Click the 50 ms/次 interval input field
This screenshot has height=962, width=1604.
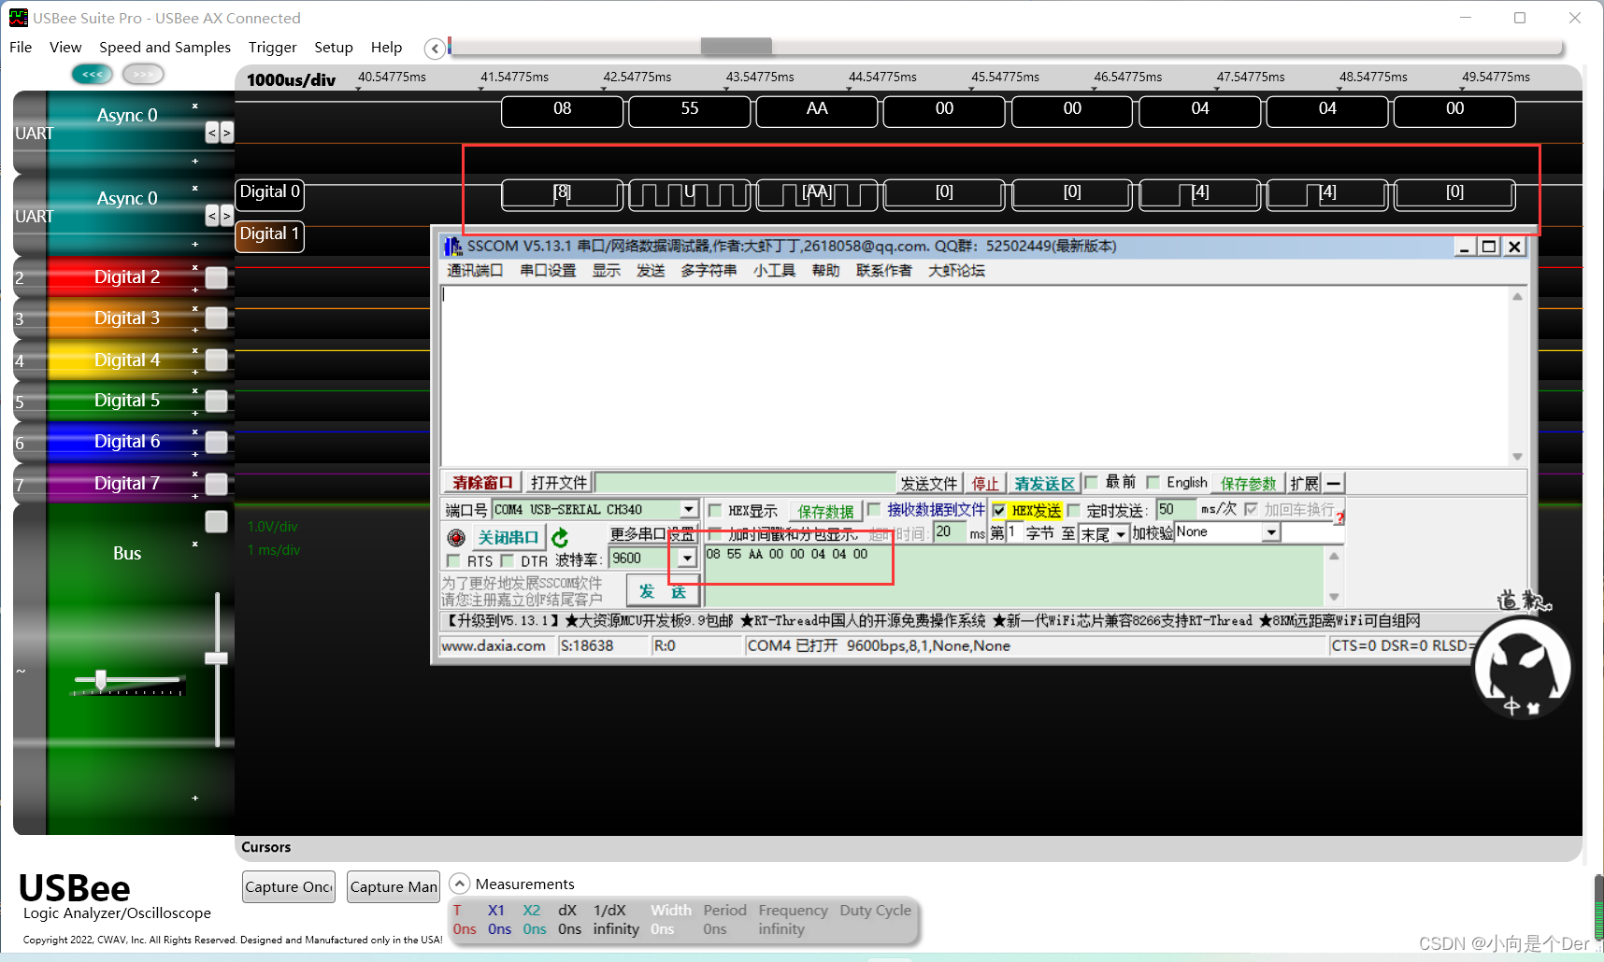click(1176, 510)
